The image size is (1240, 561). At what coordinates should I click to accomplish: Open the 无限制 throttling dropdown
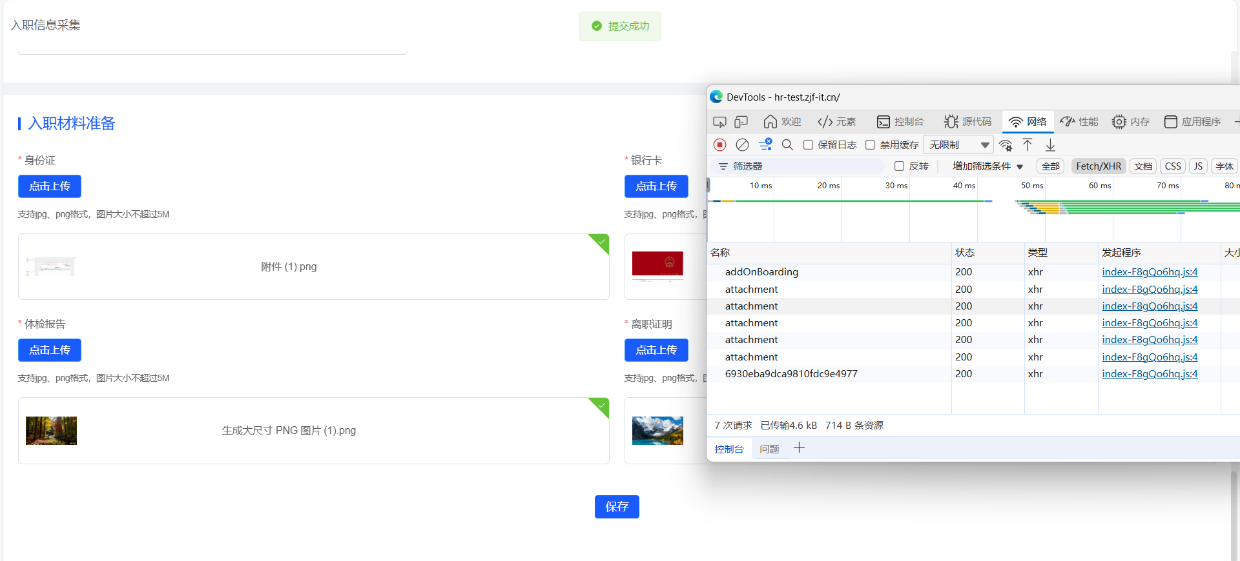pos(958,145)
